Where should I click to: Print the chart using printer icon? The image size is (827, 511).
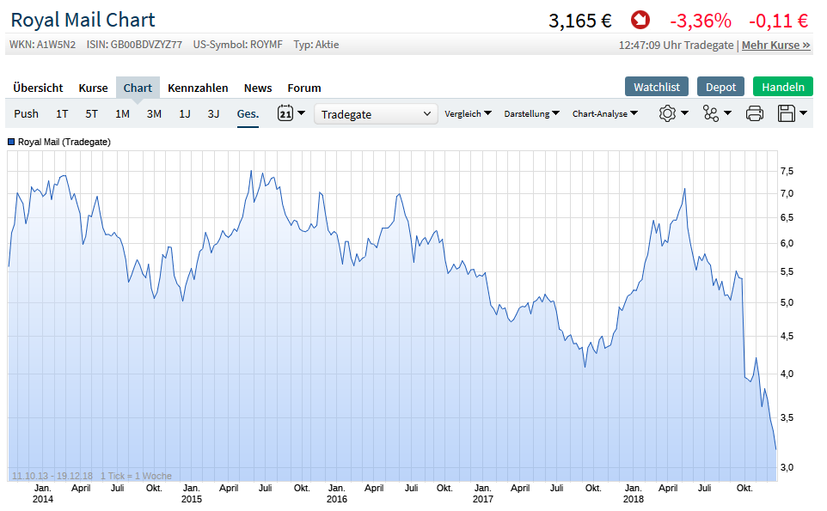[754, 113]
